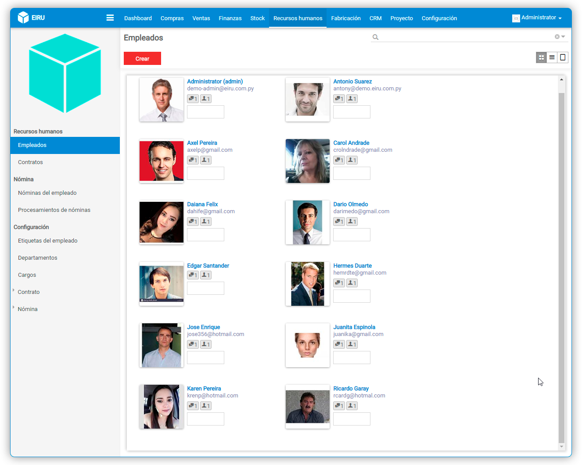Open the Finanzas menu
This screenshot has height=465, width=582.
pyautogui.click(x=230, y=18)
